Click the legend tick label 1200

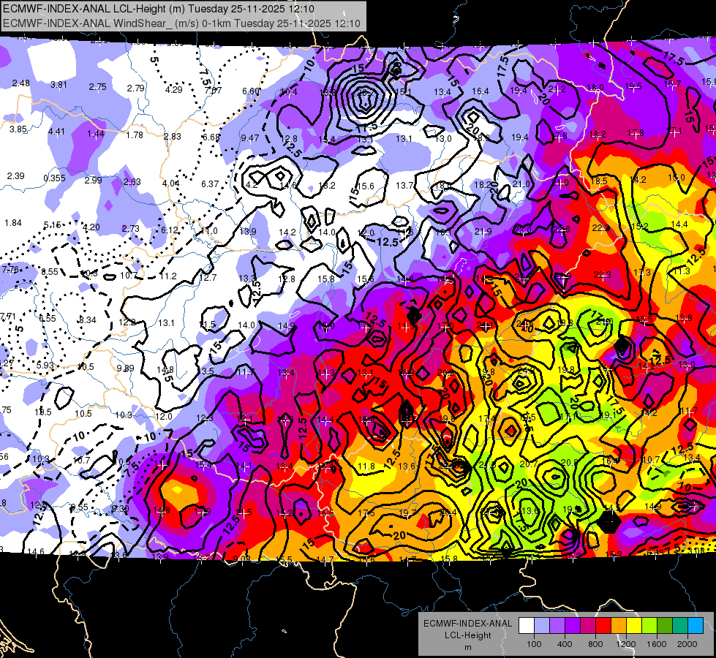[626, 644]
